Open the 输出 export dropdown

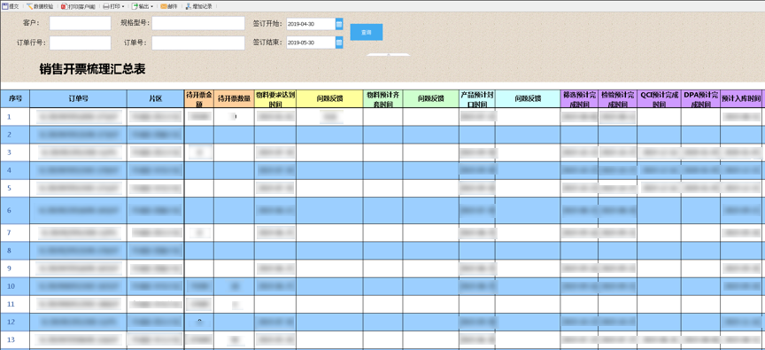pos(143,6)
